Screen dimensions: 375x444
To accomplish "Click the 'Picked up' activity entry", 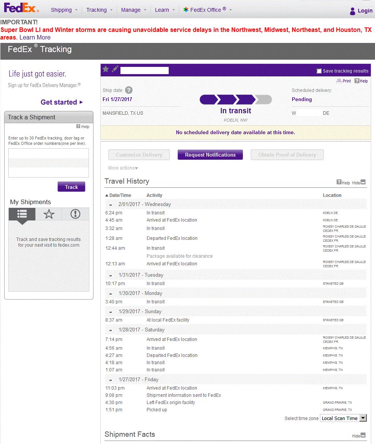I will [157, 410].
